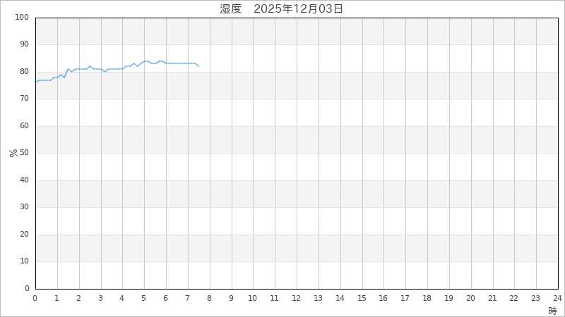This screenshot has width=565, height=317.
Task: Click the 100 label on the y-axis
Action: [23, 17]
